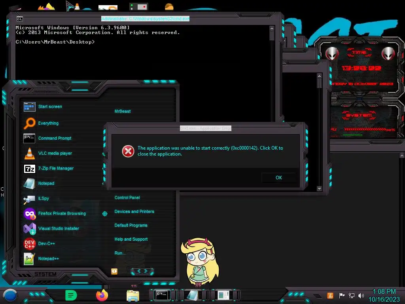
Task: Click OK in the cmd.exe Application Error dialog
Action: pos(279,178)
